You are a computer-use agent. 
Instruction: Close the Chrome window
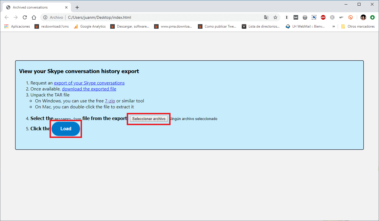372,4
